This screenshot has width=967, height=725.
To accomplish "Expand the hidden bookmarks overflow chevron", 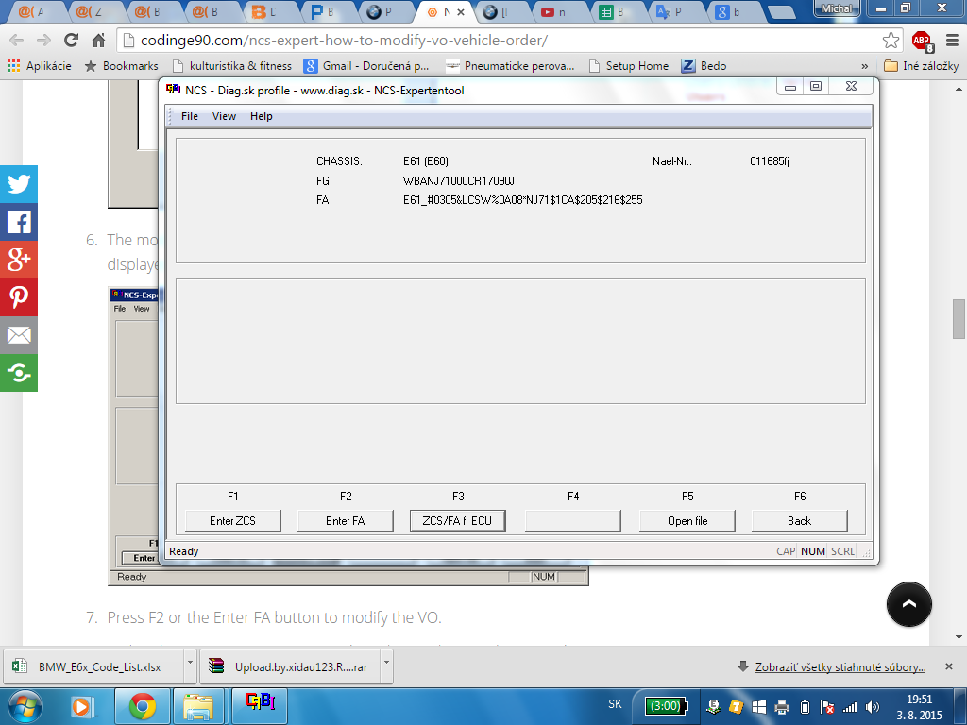I will click(865, 66).
